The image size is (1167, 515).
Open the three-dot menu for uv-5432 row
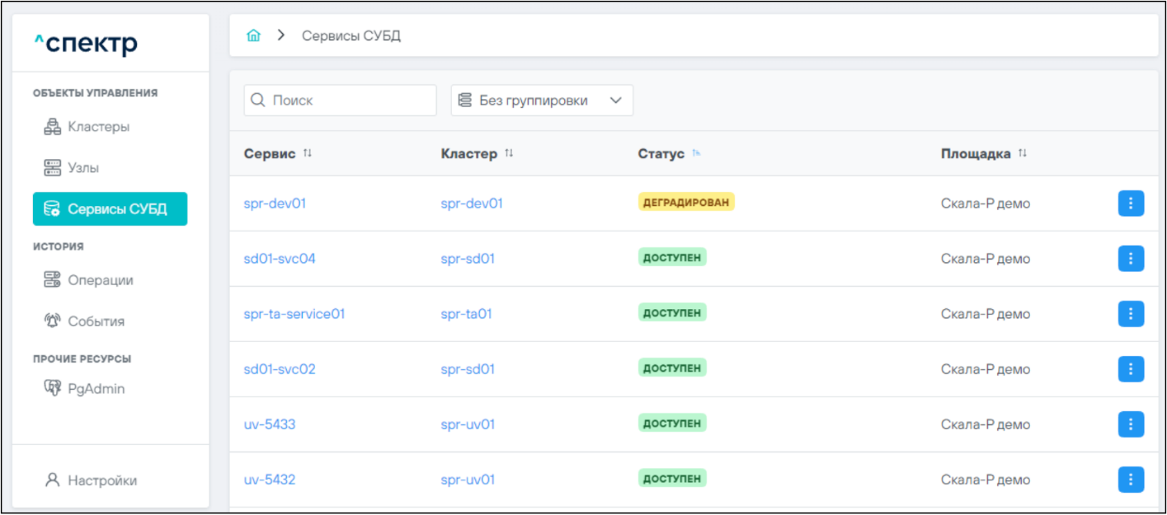pyautogui.click(x=1130, y=480)
